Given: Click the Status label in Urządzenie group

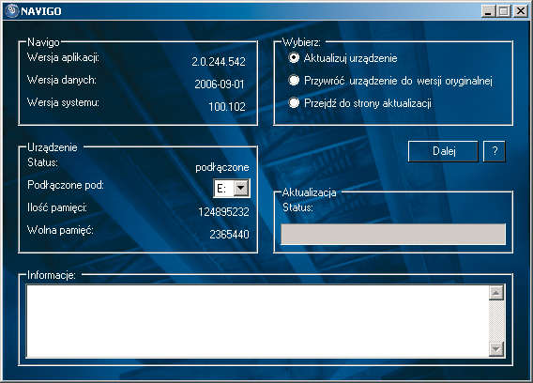Looking at the screenshot, I should tap(42, 162).
